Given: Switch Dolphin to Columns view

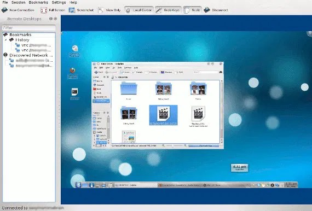Looking at the screenshot, I should click(x=151, y=72).
